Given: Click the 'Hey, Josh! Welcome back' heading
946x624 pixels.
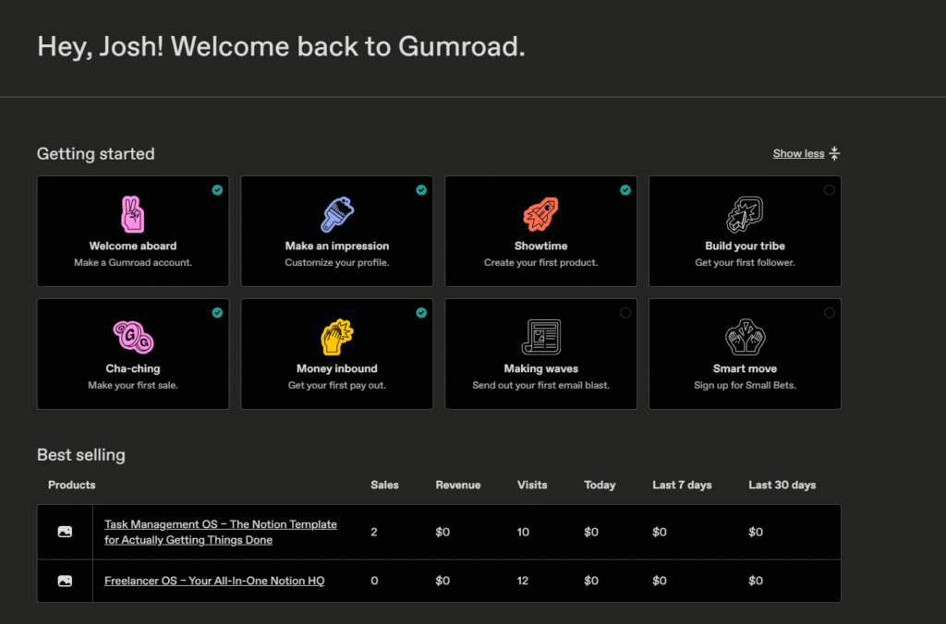Looking at the screenshot, I should [x=281, y=46].
